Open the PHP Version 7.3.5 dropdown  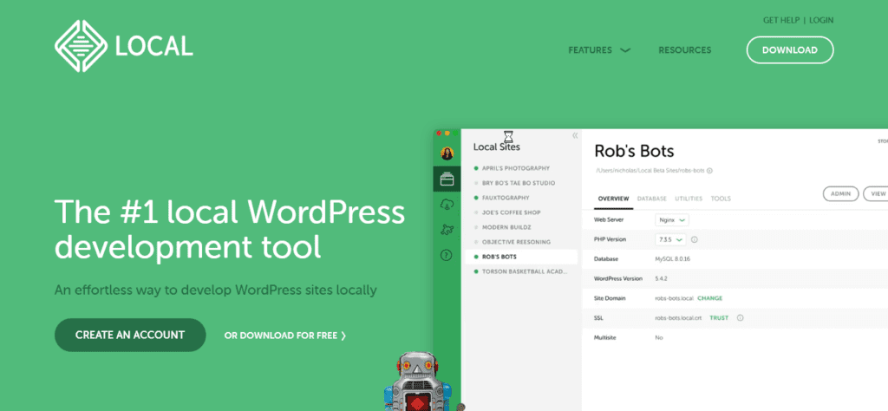pos(670,239)
